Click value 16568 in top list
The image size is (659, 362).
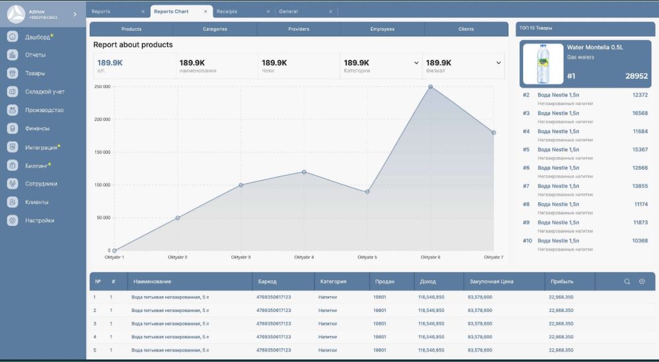640,113
